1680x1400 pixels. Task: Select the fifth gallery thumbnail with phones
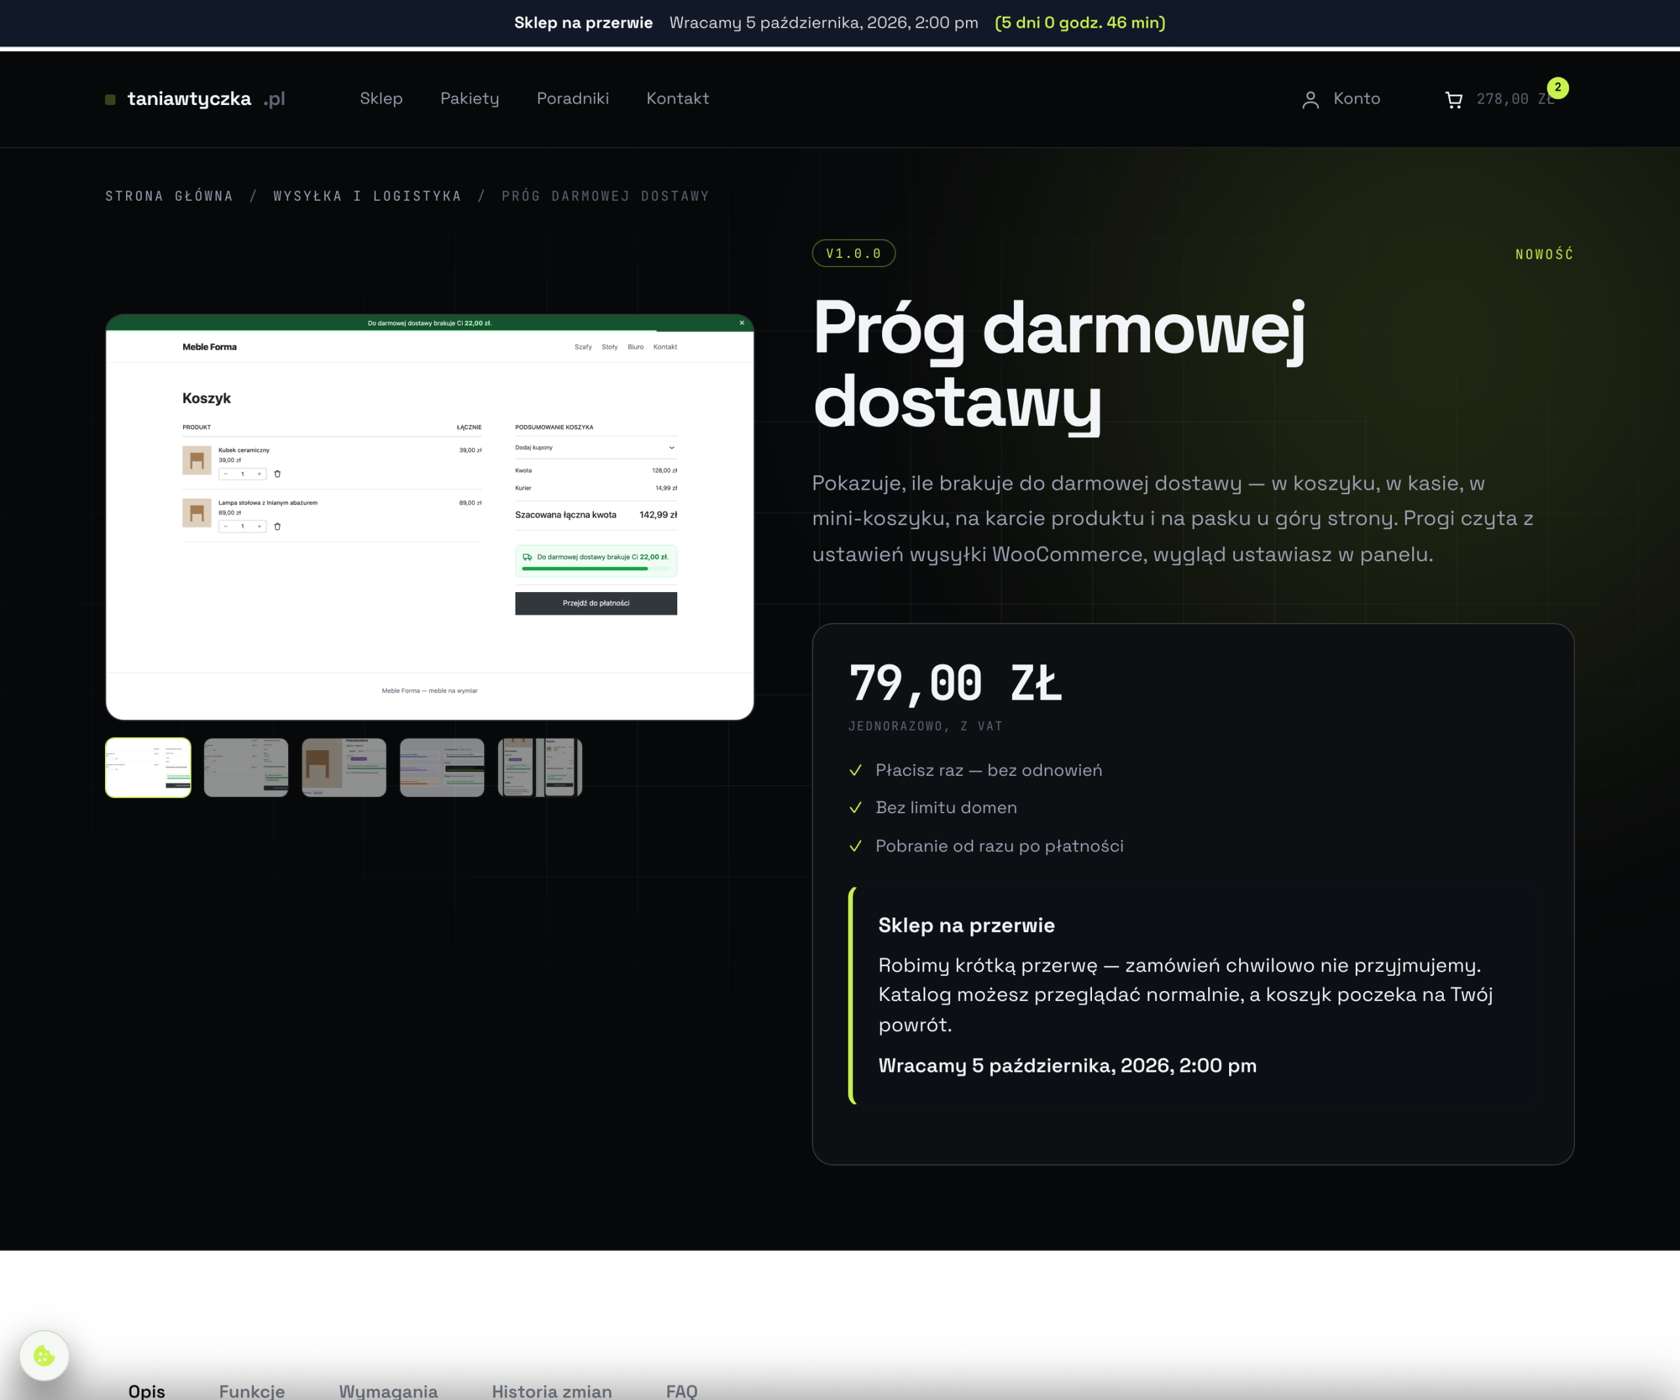pyautogui.click(x=540, y=767)
